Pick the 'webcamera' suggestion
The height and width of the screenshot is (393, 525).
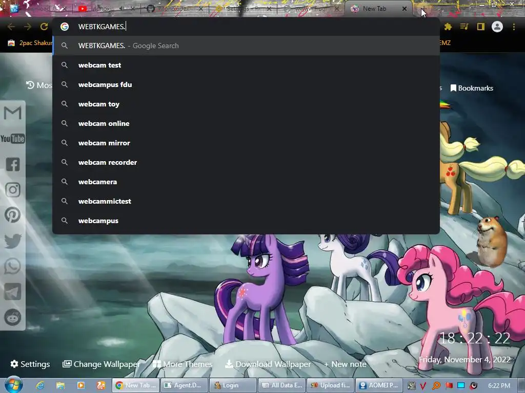tap(246, 182)
